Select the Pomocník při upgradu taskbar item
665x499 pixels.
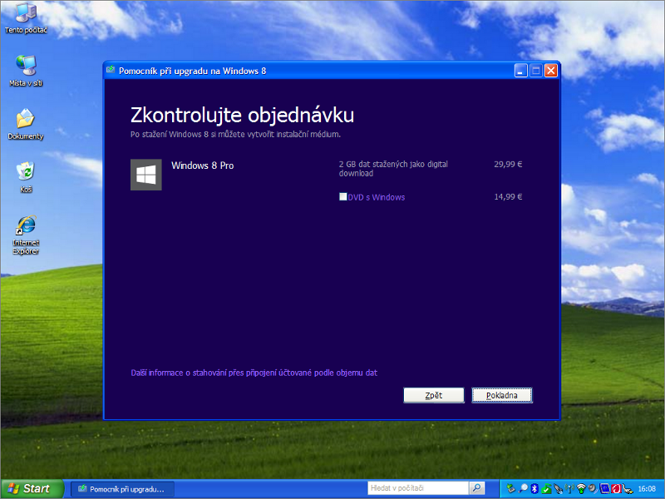(x=122, y=488)
